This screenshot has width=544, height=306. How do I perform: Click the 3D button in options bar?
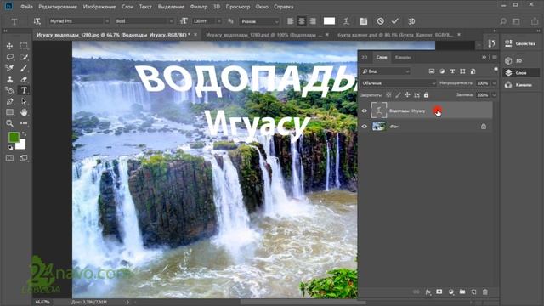pyautogui.click(x=411, y=21)
